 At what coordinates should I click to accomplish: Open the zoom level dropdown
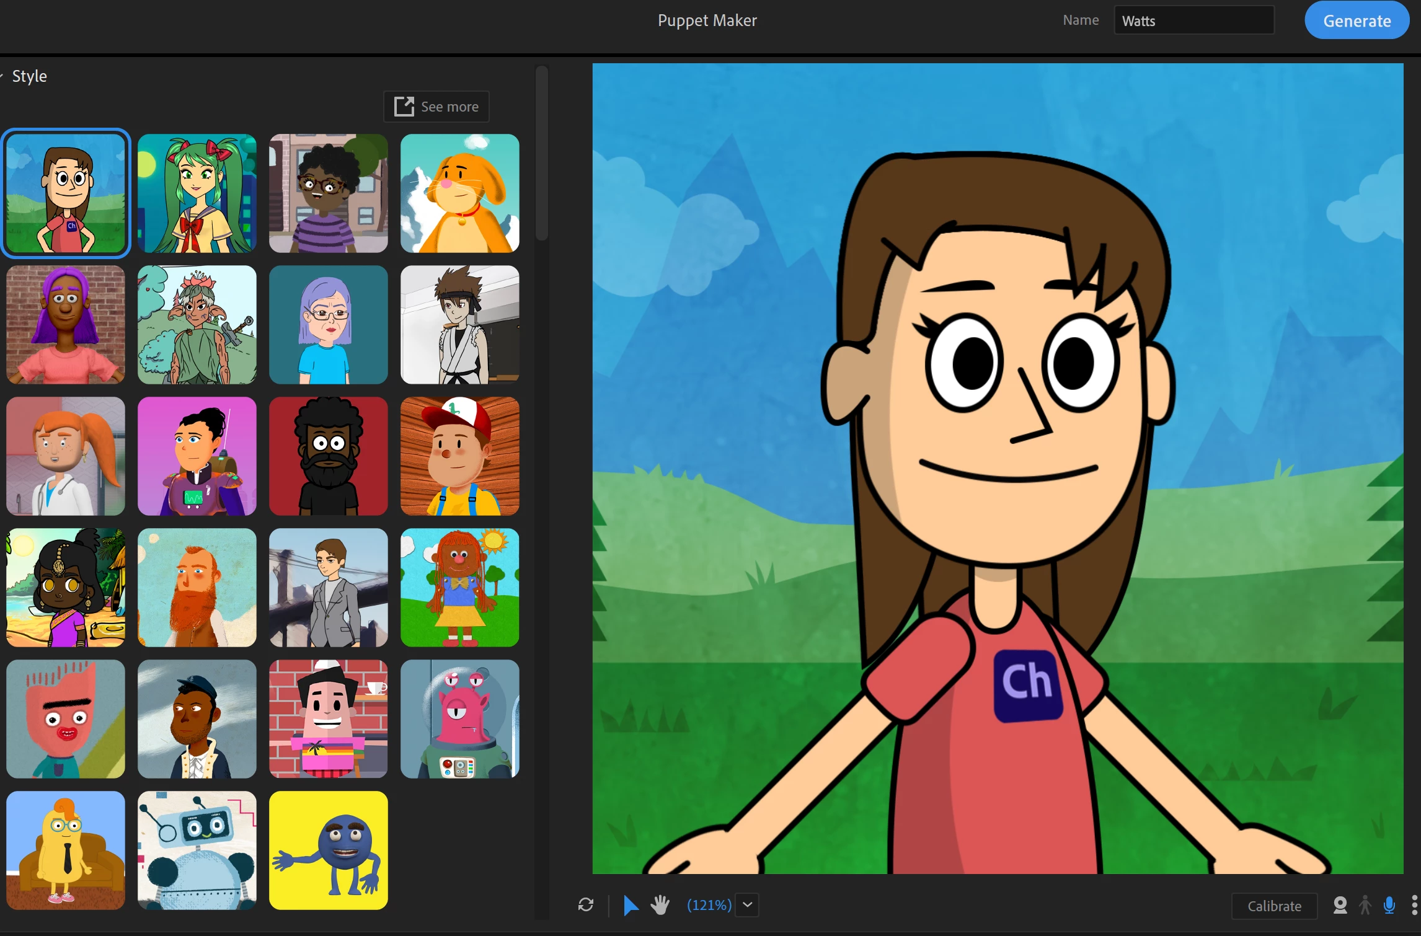[x=748, y=905]
